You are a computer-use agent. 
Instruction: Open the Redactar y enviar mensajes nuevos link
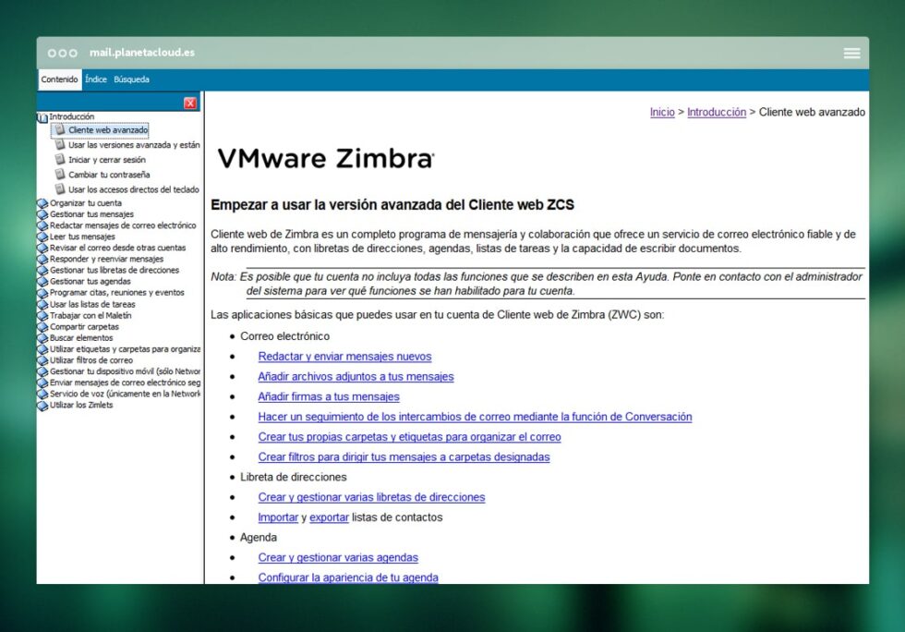tap(344, 356)
